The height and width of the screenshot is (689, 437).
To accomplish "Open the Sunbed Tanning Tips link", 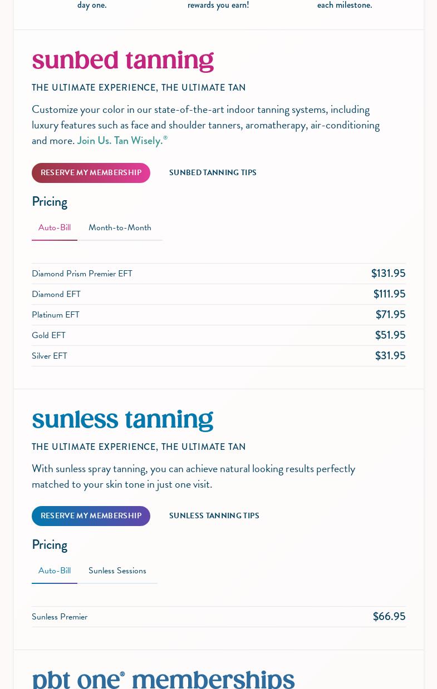I will coord(213,173).
